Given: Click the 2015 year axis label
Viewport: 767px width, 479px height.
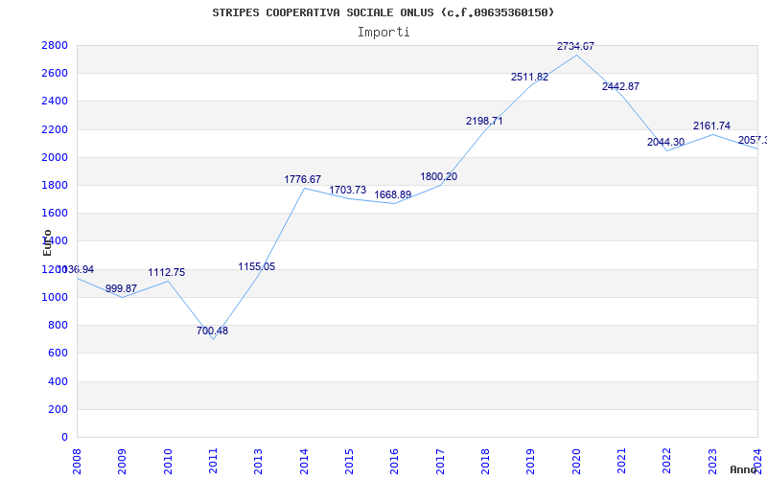Looking at the screenshot, I should click(349, 462).
